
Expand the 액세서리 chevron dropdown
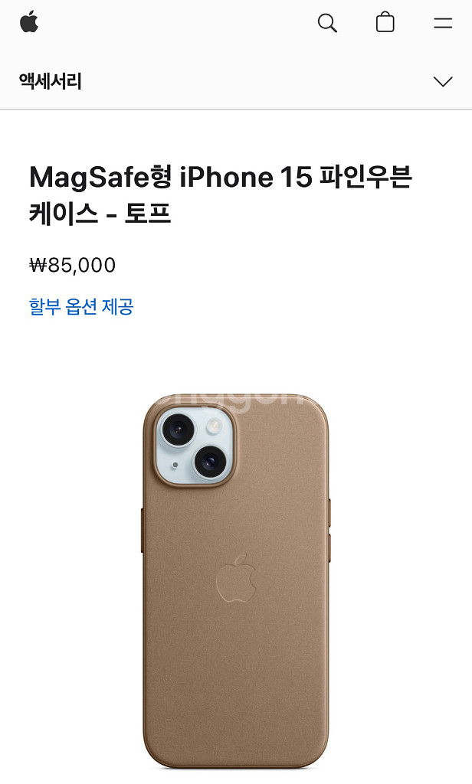coord(443,81)
